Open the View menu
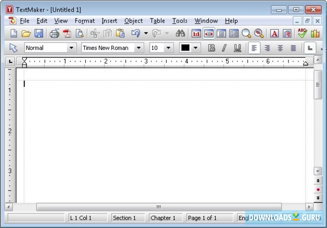The image size is (327, 228). (61, 21)
